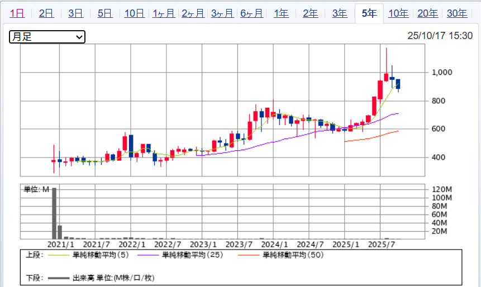
Task: Switch to the 10年 range
Action: point(398,13)
